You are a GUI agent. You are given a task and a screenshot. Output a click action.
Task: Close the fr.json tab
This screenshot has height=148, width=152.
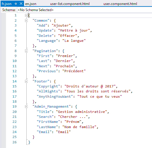point(21,4)
